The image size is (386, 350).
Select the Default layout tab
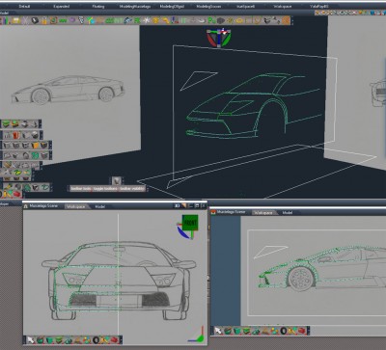click(x=24, y=7)
